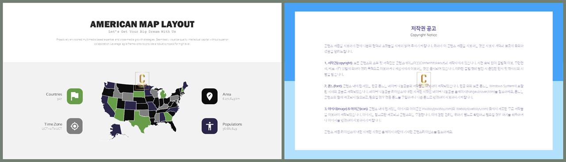Open the American Map Layout slide thumbnail

(142, 81)
